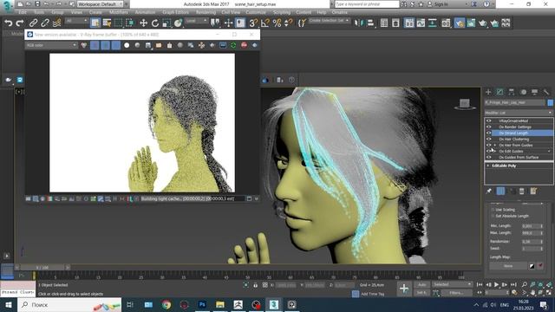Screen dimensions: 555x312
Task: Click the object color swatch beside name field
Action: (x=550, y=102)
